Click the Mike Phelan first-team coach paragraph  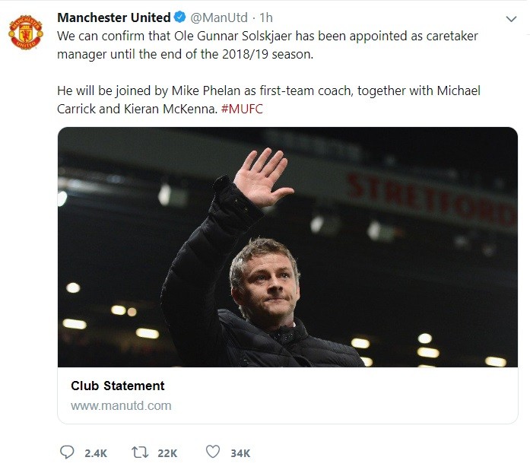click(x=268, y=100)
